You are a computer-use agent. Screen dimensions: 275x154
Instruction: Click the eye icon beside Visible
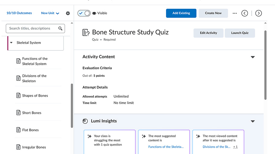click(94, 13)
